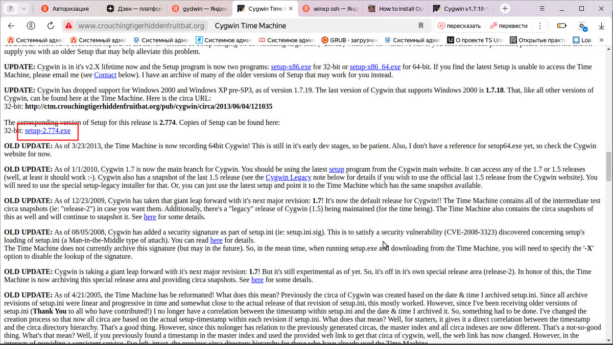Follow the Contact link
The height and width of the screenshot is (345, 613).
pos(105,75)
